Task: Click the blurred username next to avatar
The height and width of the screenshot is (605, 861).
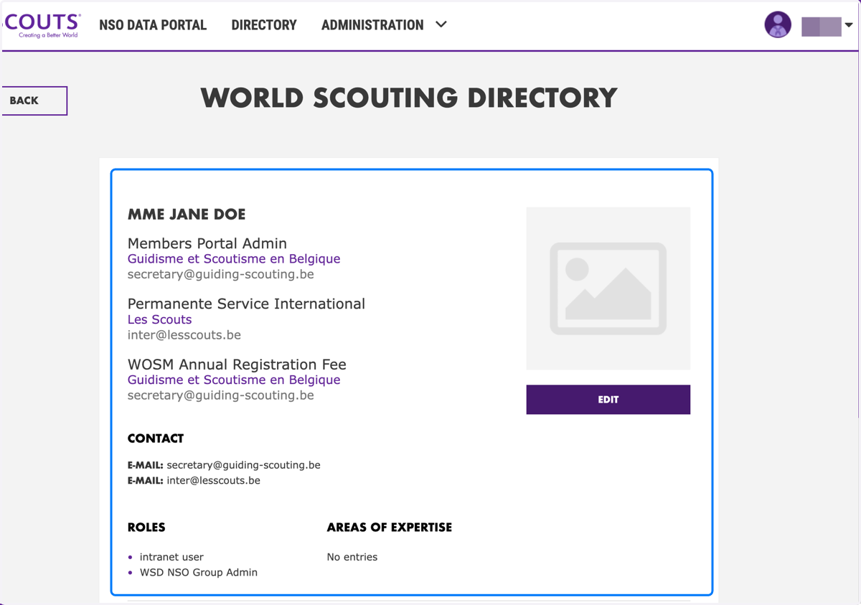Action: pyautogui.click(x=821, y=27)
